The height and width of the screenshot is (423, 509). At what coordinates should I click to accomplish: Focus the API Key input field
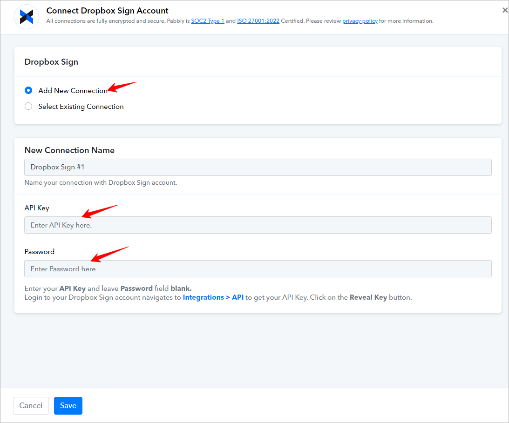point(258,225)
